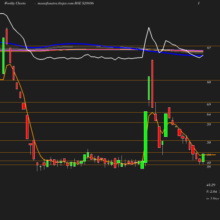Click the volume reading 'V: 2.04'
220x220 pixels.
212,191
